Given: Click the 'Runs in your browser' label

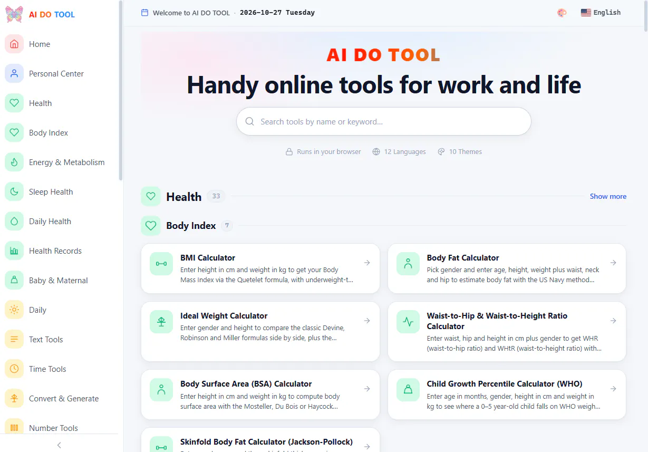Looking at the screenshot, I should 329,152.
